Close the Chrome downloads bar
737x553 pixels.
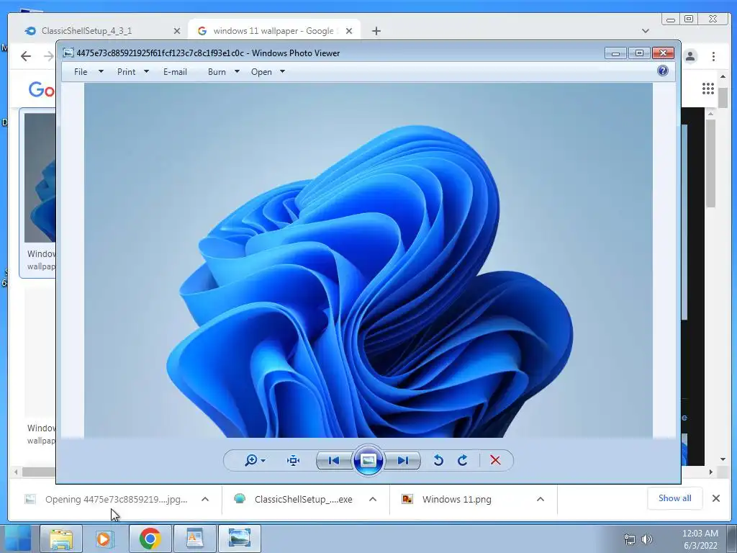coord(716,498)
